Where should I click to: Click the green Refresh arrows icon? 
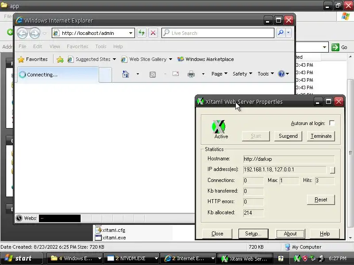click(142, 33)
